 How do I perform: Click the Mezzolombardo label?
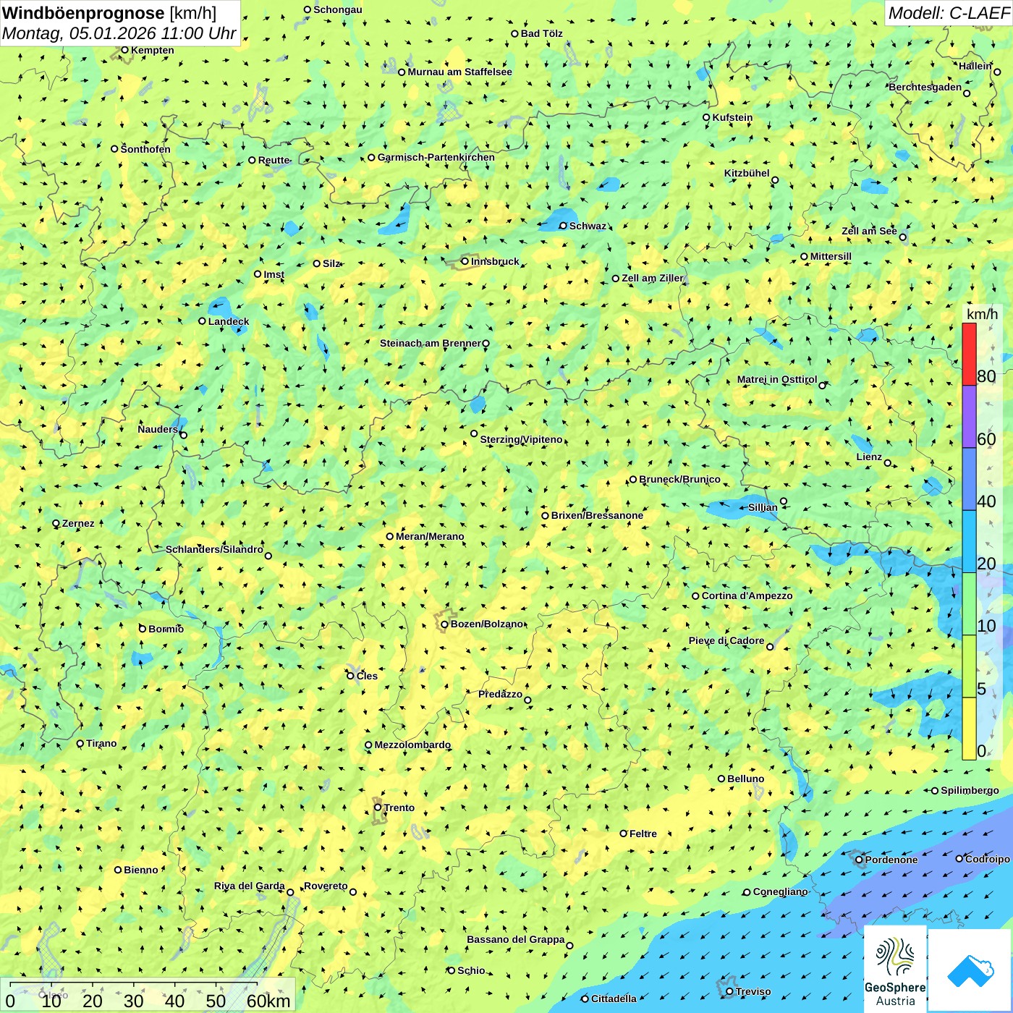point(412,745)
